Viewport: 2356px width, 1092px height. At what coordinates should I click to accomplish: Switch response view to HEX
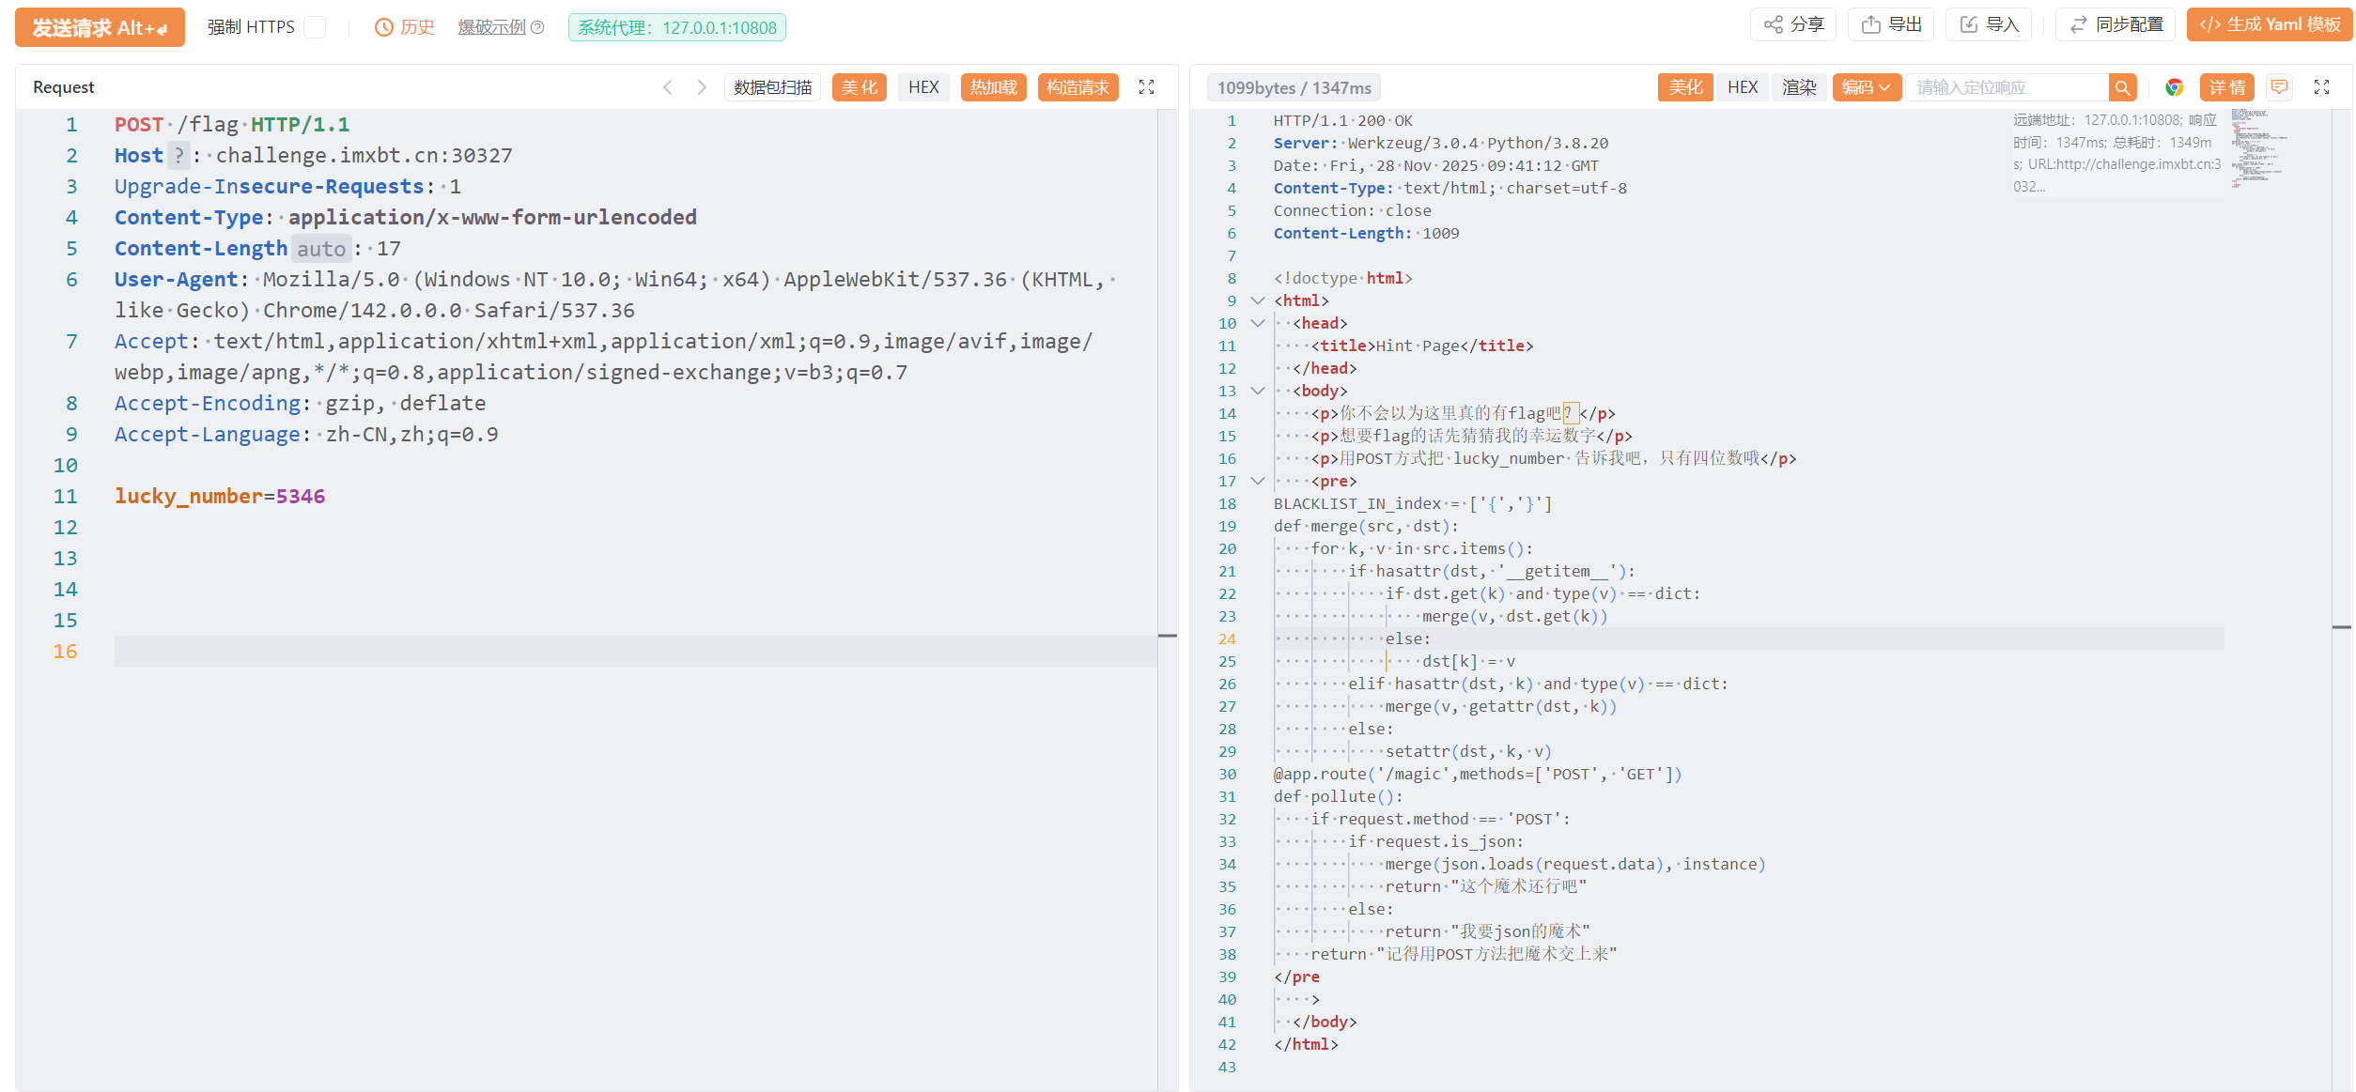point(1742,87)
